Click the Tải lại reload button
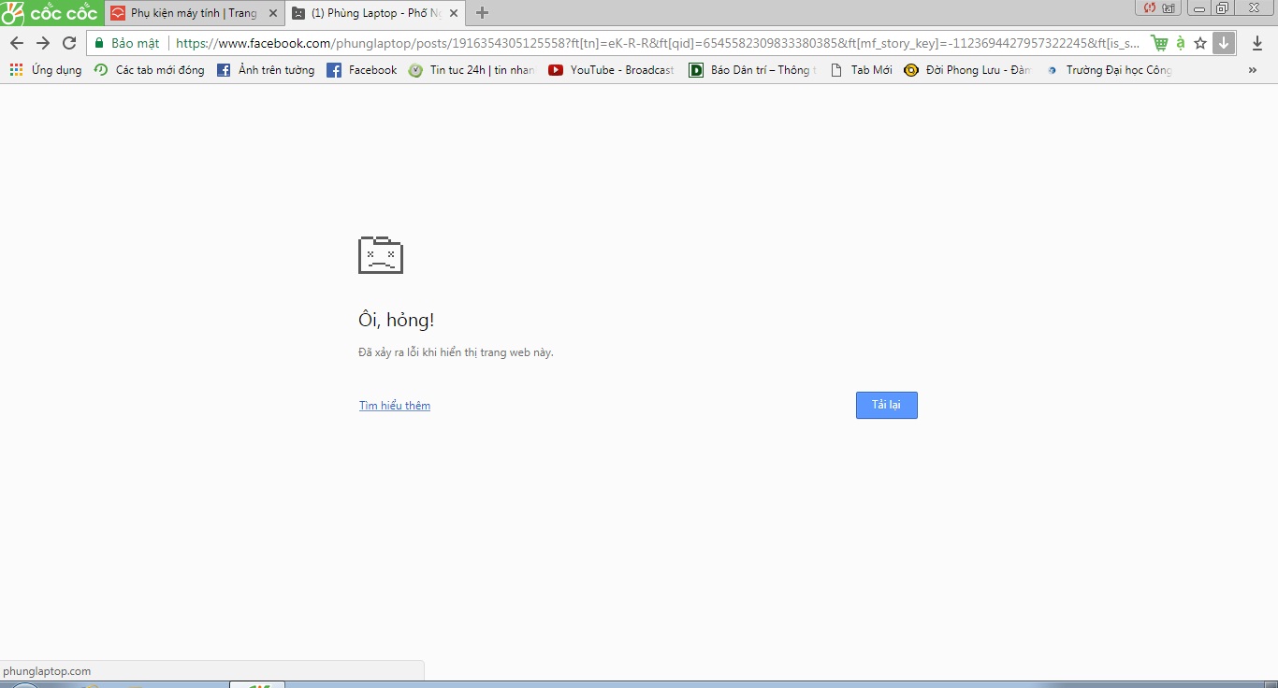 tap(886, 405)
